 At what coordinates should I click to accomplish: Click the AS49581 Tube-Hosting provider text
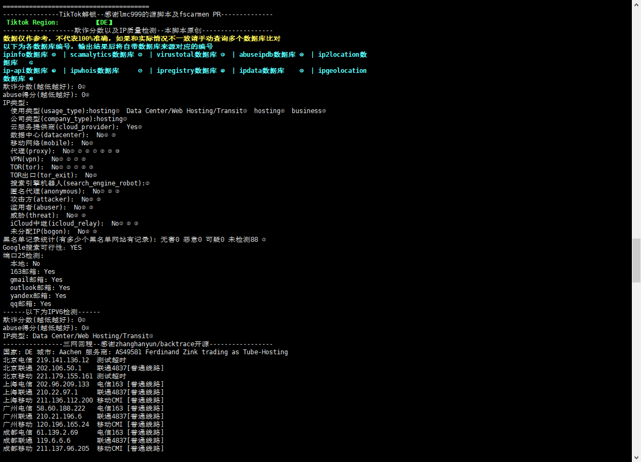202,352
